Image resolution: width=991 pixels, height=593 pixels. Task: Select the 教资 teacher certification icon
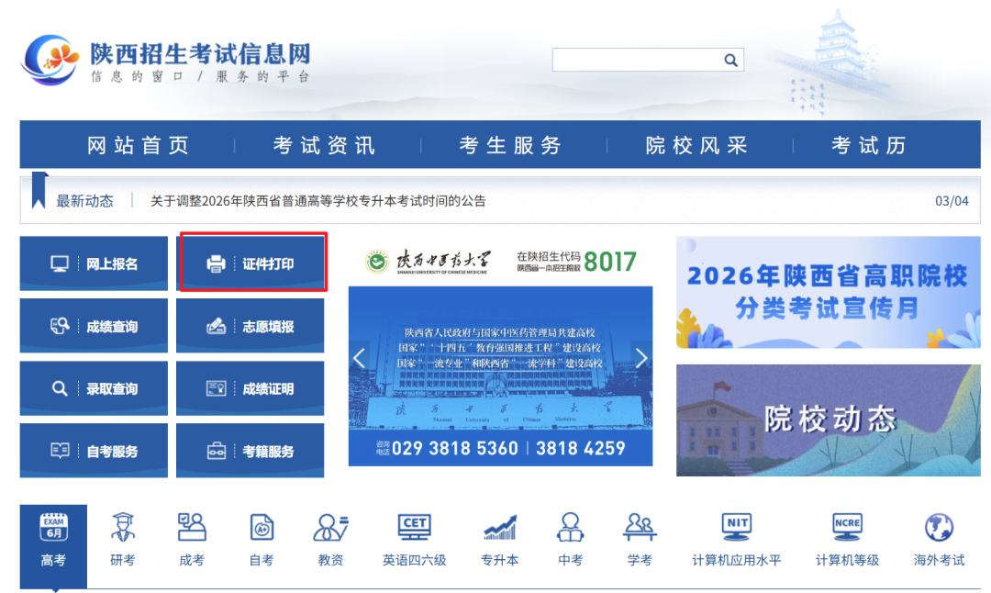coord(330,537)
